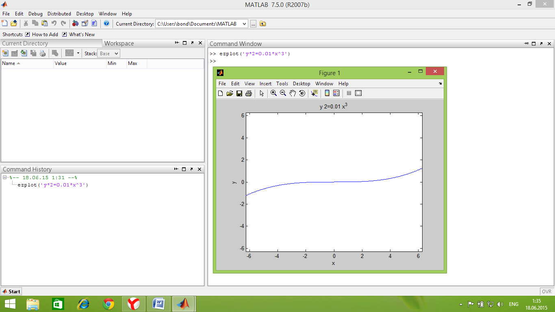Image resolution: width=555 pixels, height=312 pixels.
Task: Insert a colorbar in the figure
Action: pos(327,93)
